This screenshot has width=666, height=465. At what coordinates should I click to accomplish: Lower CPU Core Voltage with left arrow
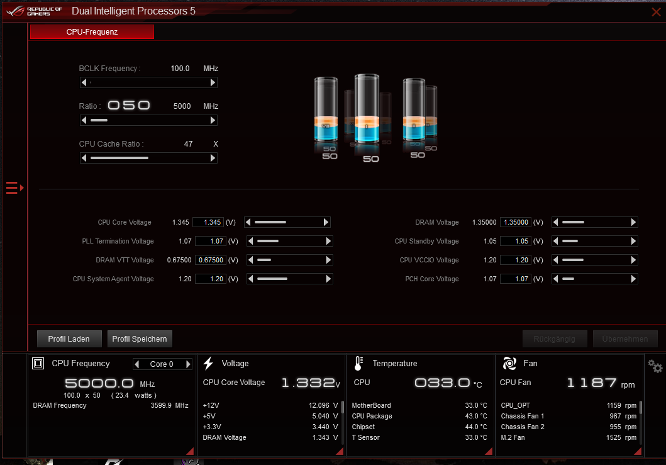click(248, 222)
